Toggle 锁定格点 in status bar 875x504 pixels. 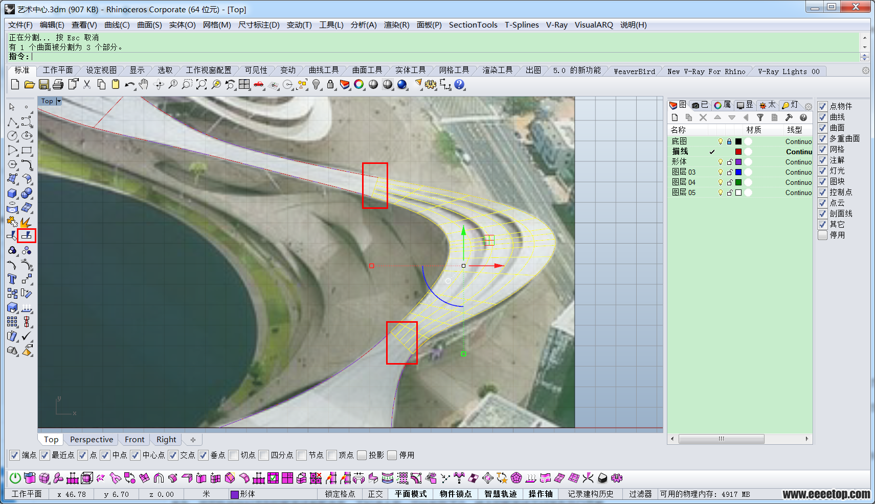coord(340,494)
